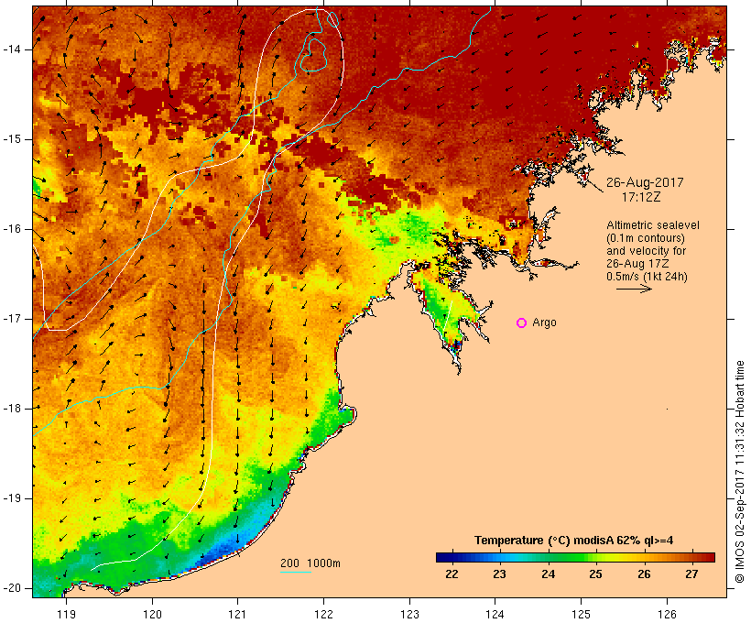Click the longitude axis label '124'
Image resolution: width=751 pixels, height=623 pixels.
point(495,615)
